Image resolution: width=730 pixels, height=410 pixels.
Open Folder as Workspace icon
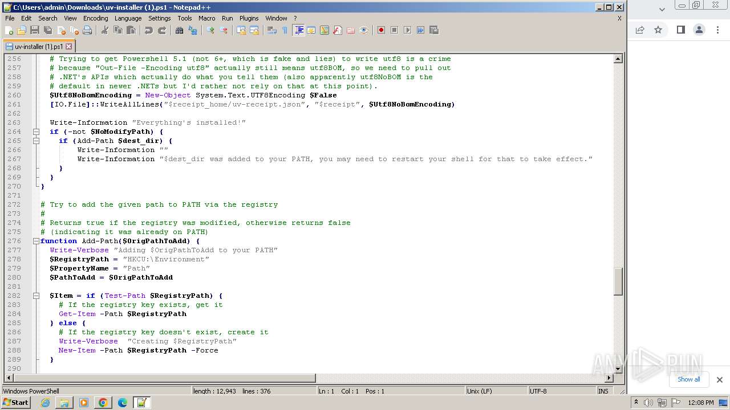(x=351, y=30)
